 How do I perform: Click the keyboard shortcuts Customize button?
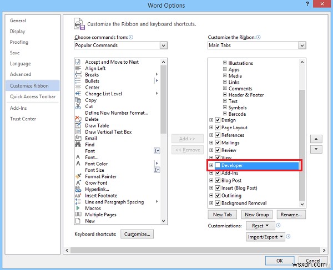point(137,234)
